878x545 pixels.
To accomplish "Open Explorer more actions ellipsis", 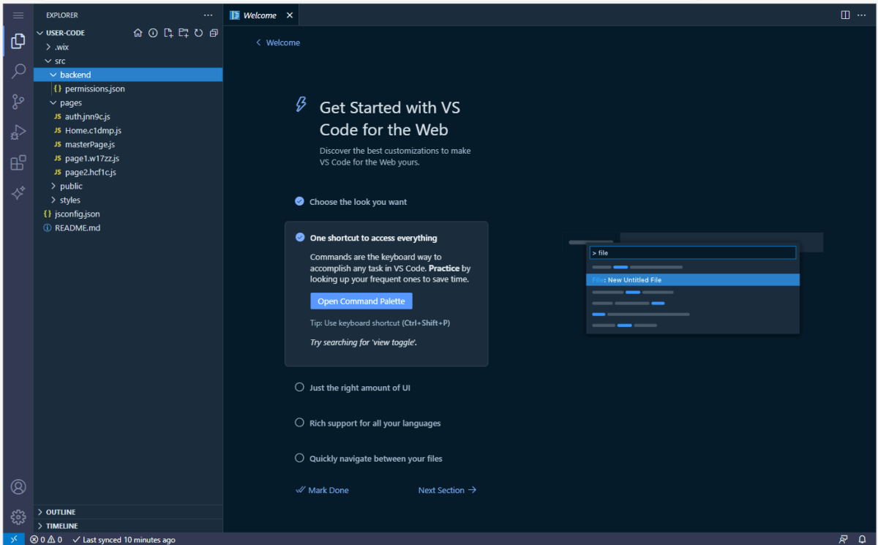I will coord(209,15).
